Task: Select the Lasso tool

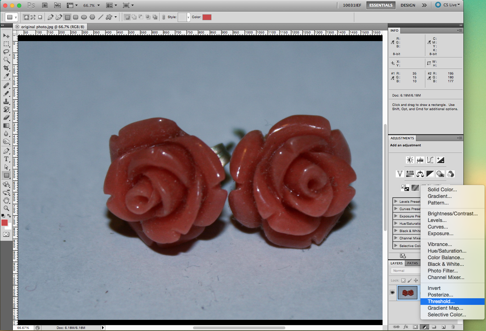Action: click(6, 52)
